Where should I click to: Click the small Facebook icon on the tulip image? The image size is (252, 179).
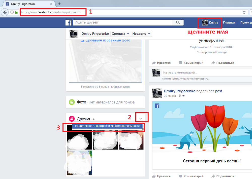157,106
